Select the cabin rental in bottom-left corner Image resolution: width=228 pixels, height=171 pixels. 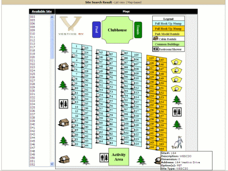pos(64,159)
